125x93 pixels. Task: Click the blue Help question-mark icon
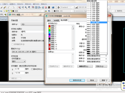[x=53, y=7]
